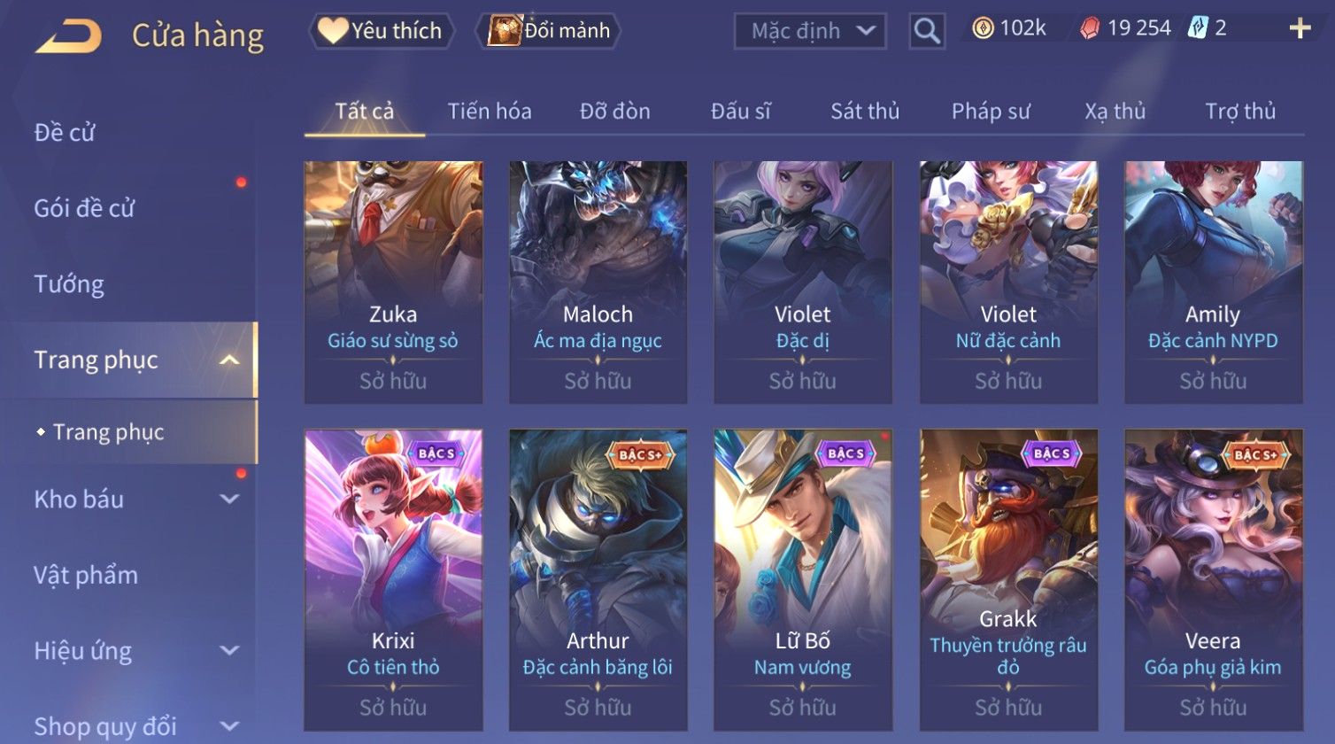Screen dimensions: 1335x744
Task: Click the chest icon in Đổi mảnh
Action: click(505, 31)
